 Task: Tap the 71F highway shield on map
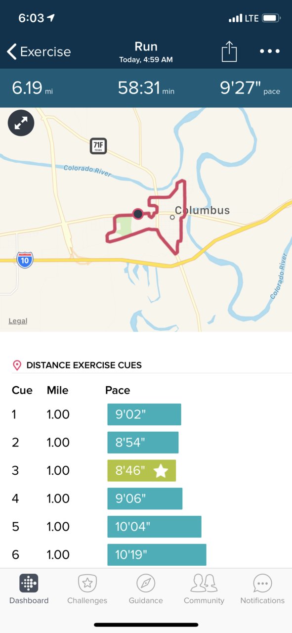[x=99, y=146]
